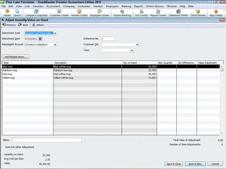
Task: Click New Quantity cell for Blue mug
Action: click(x=167, y=66)
